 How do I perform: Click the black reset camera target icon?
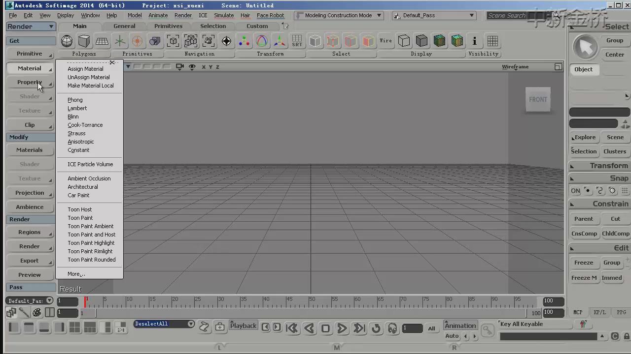tap(226, 41)
